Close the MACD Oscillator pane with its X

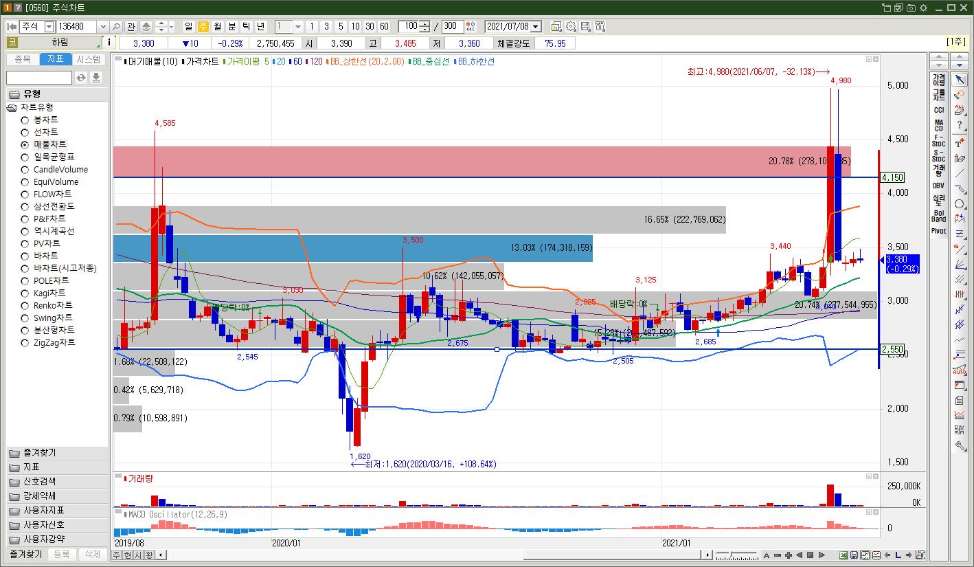876,512
